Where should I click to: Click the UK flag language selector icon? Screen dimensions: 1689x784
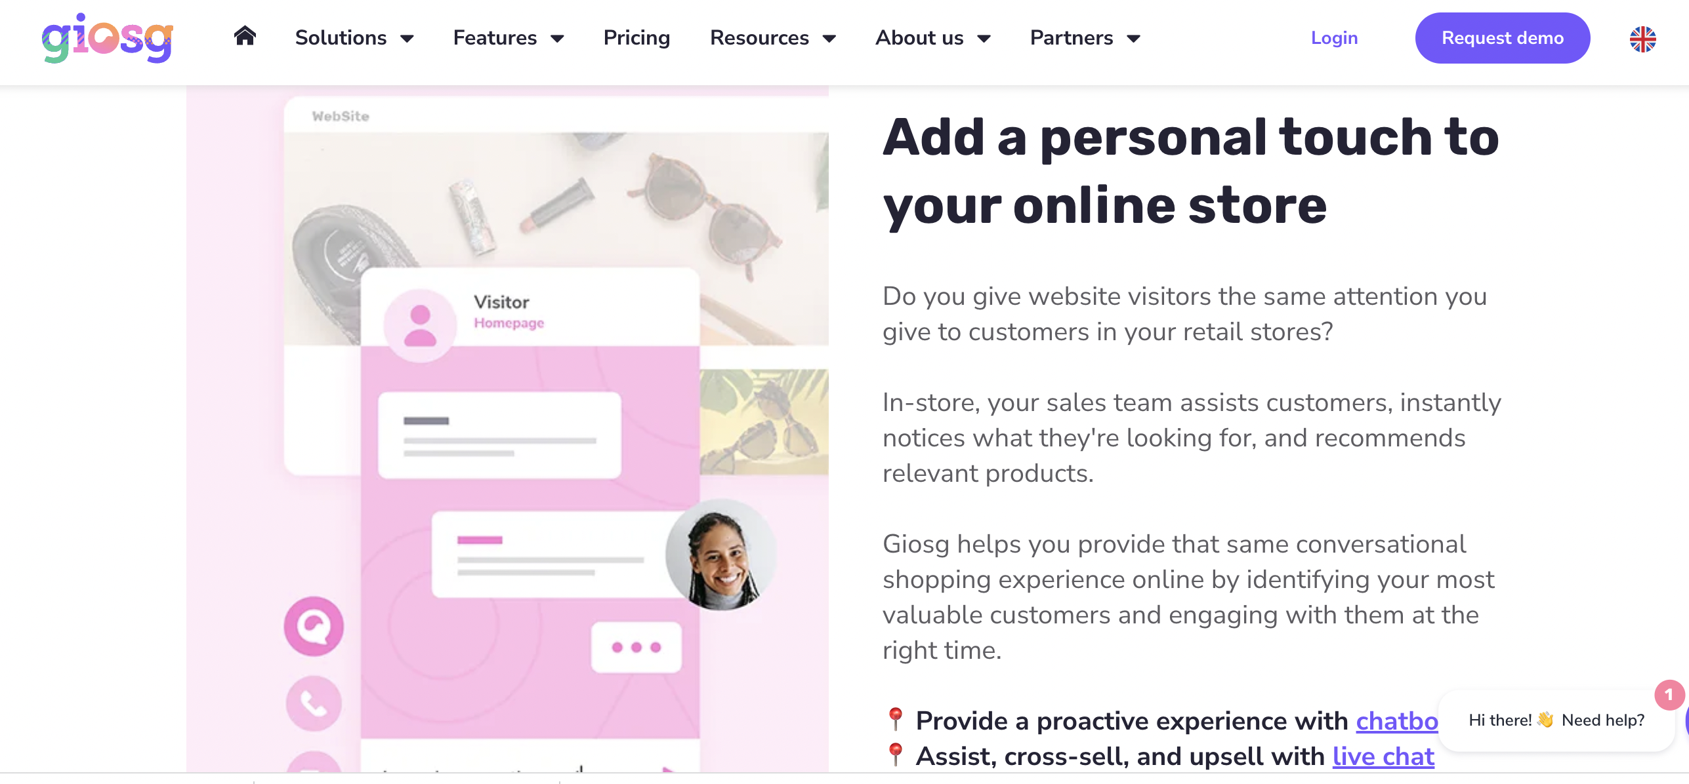click(x=1644, y=37)
